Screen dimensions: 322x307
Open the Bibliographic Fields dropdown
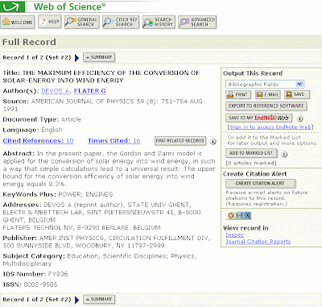265,85
